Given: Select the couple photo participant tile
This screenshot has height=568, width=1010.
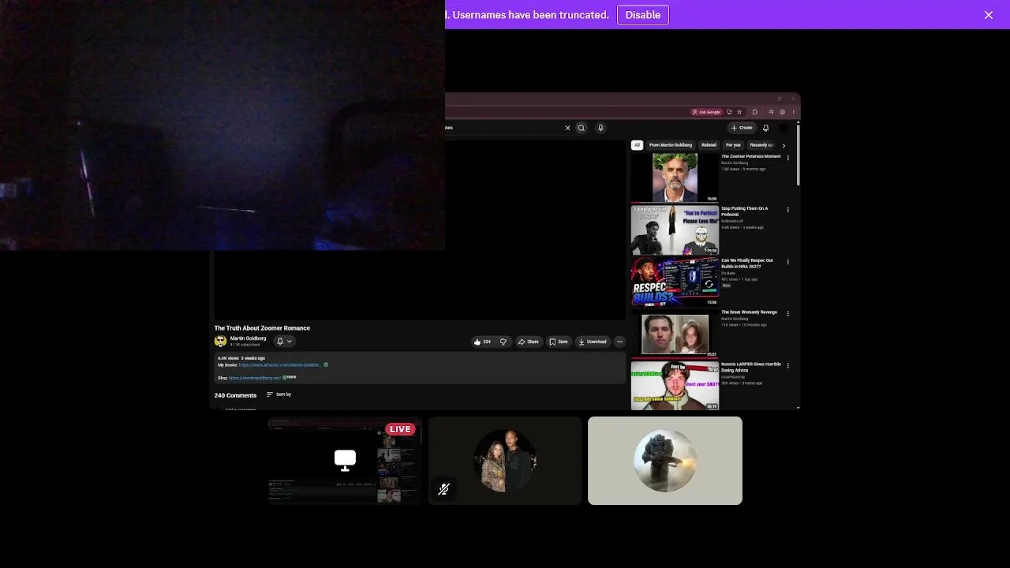Looking at the screenshot, I should (505, 461).
